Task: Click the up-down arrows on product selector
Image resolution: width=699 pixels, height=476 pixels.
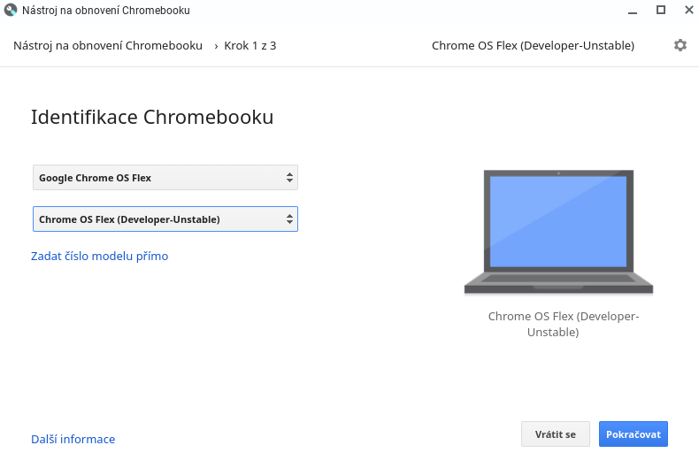Action: (x=289, y=219)
